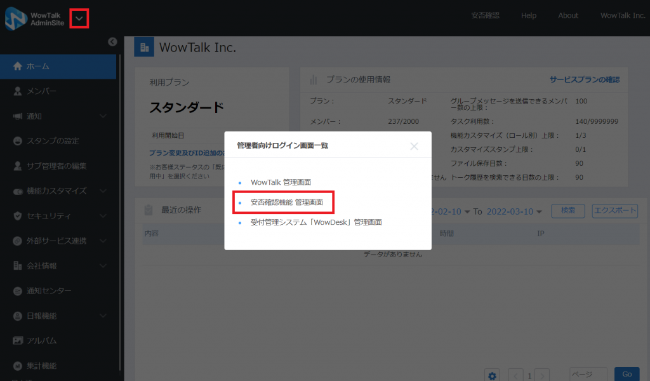
Task: Click the Go button
Action: pyautogui.click(x=627, y=375)
